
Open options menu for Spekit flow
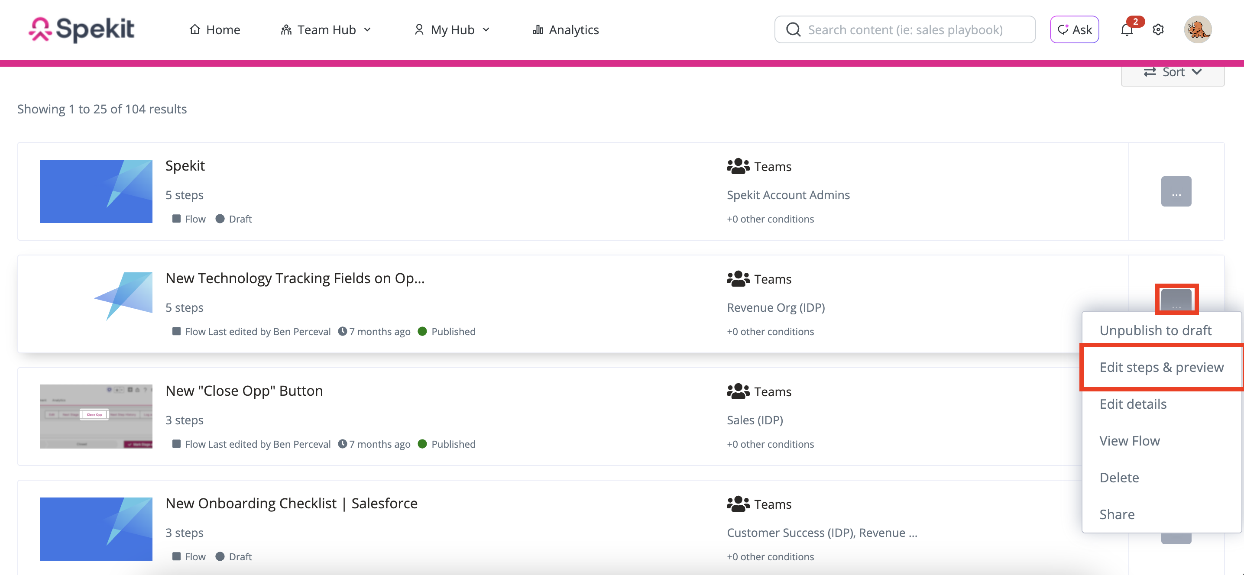(1176, 191)
